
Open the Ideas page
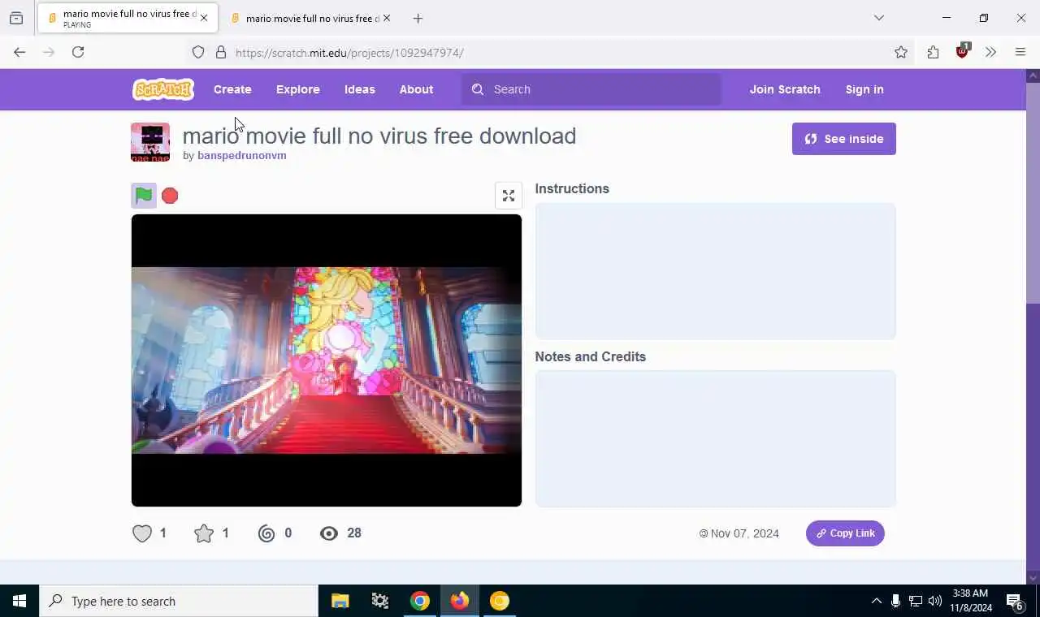click(360, 89)
